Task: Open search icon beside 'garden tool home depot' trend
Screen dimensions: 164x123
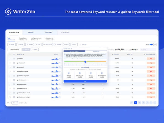Action: [60, 93]
